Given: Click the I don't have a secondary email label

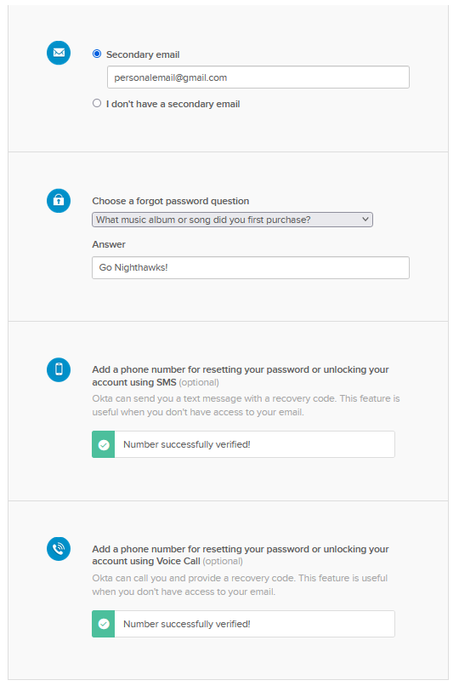Looking at the screenshot, I should pyautogui.click(x=173, y=104).
